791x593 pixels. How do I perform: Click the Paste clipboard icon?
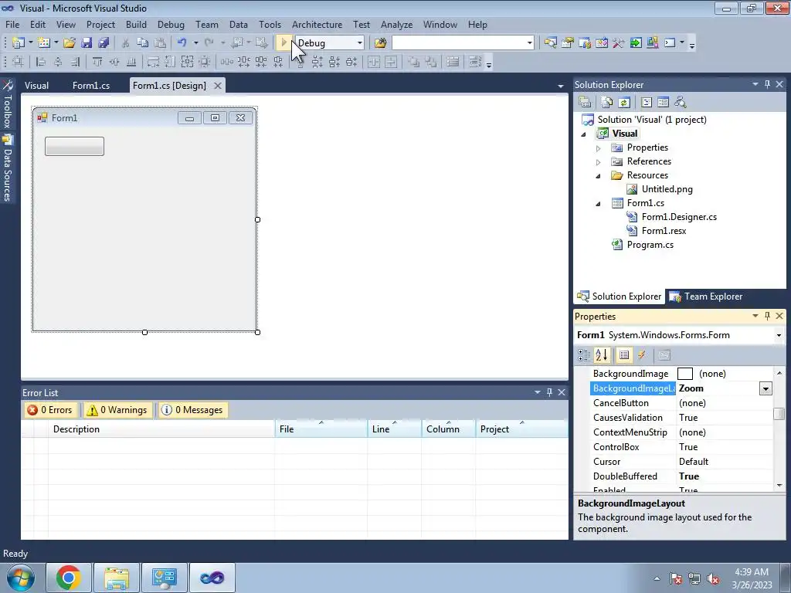[160, 43]
